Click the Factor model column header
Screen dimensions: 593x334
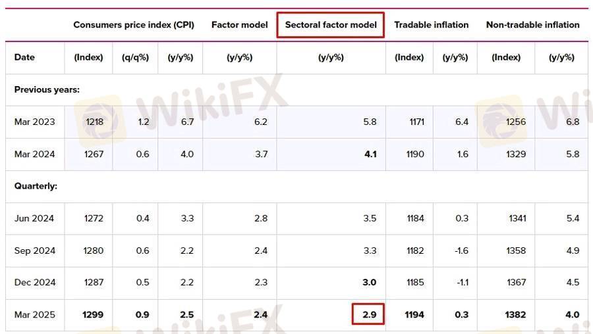point(239,25)
